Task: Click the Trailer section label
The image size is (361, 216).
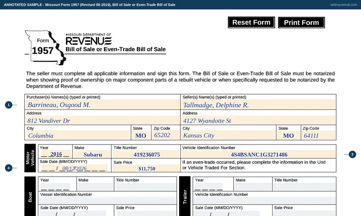Action: [185, 197]
